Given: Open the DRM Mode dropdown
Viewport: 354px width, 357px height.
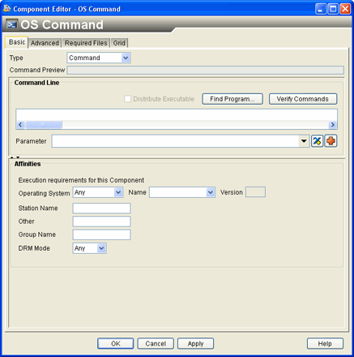Looking at the screenshot, I should [89, 248].
